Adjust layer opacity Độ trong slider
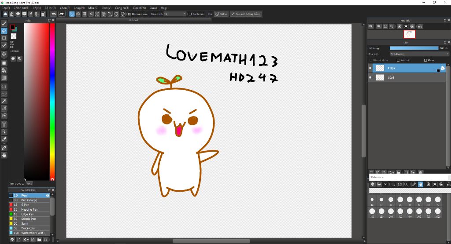451x244 pixels. (x=414, y=48)
